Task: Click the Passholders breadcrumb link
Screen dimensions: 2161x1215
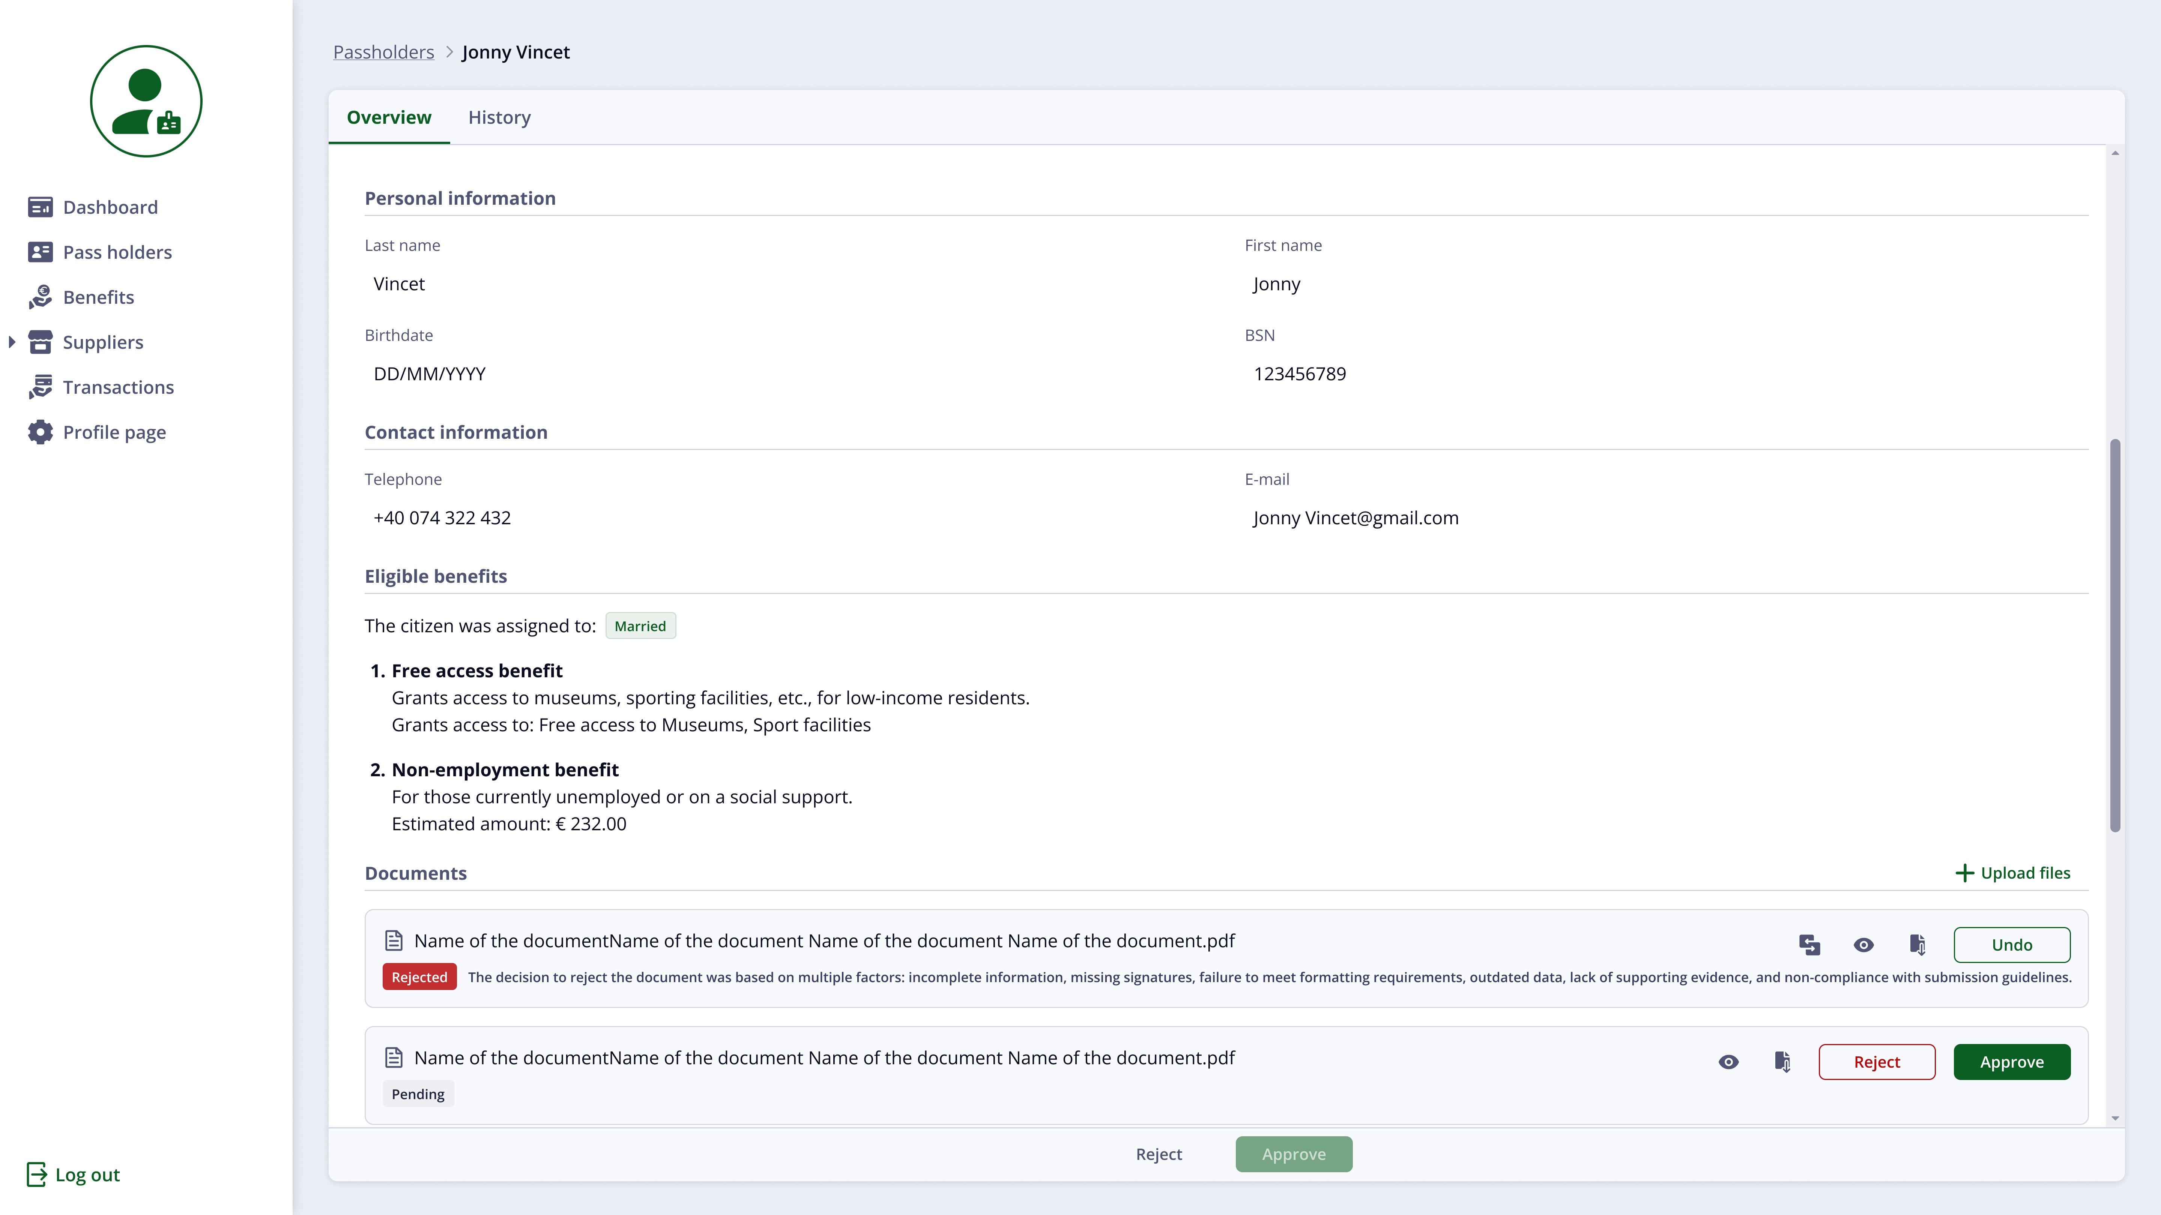Action: 383,52
